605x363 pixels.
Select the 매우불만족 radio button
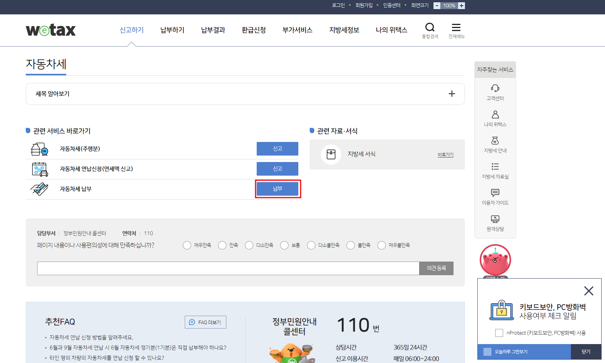click(x=382, y=245)
